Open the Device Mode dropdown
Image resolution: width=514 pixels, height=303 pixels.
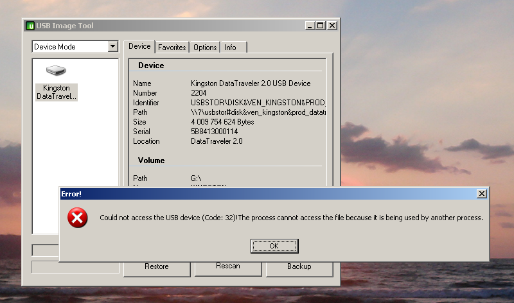[113, 46]
